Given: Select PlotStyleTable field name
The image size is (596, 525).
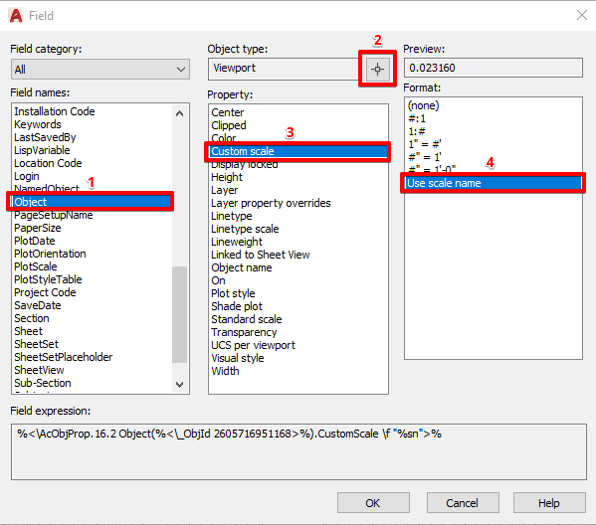Looking at the screenshot, I should (48, 279).
